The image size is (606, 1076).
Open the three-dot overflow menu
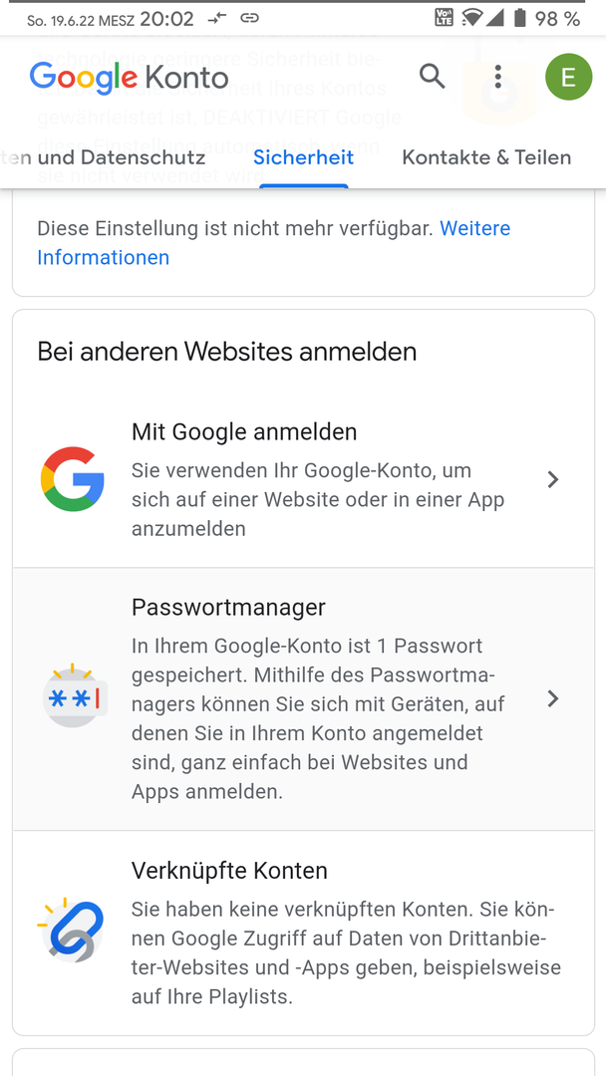click(498, 76)
